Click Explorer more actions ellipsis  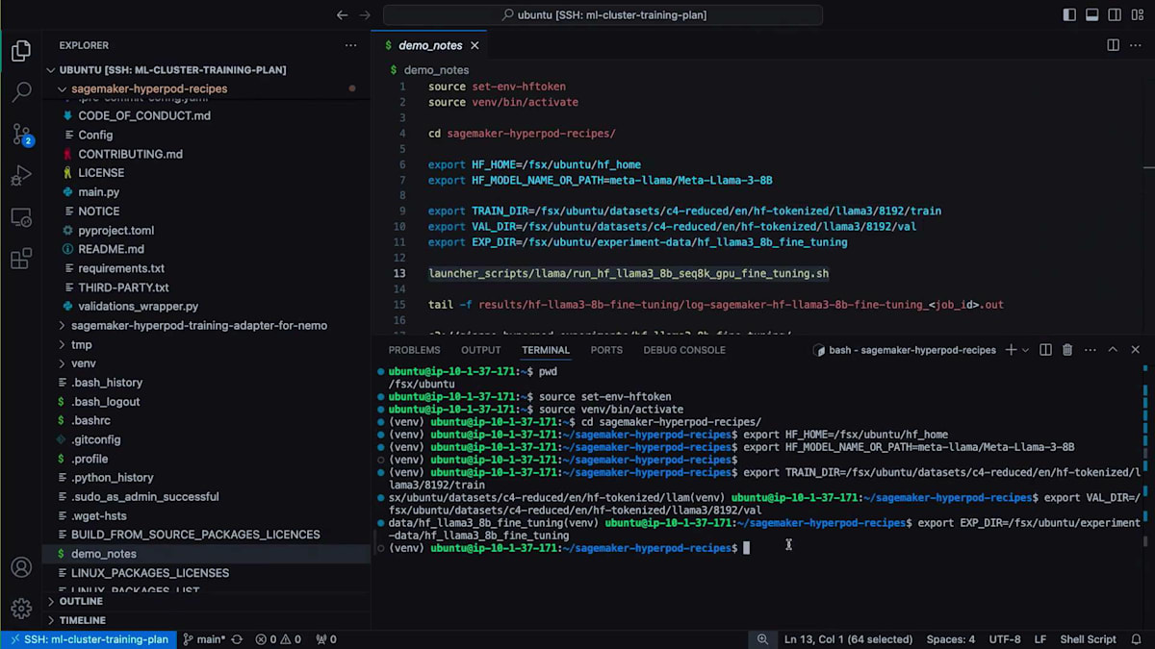pyautogui.click(x=350, y=45)
